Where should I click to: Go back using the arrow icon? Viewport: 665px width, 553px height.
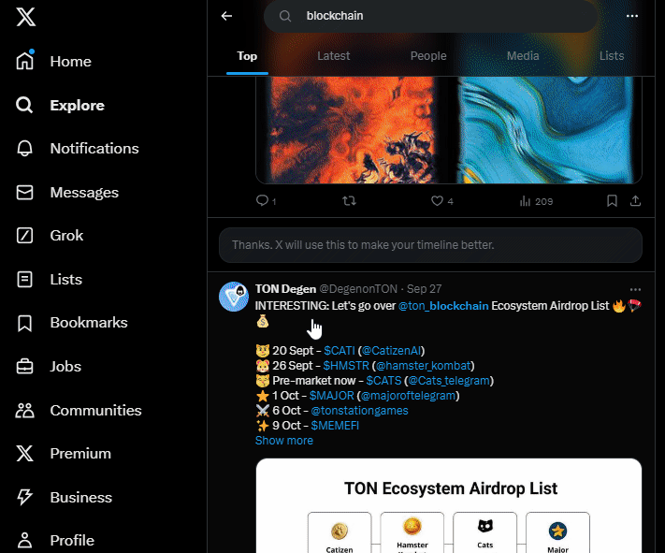(x=226, y=16)
